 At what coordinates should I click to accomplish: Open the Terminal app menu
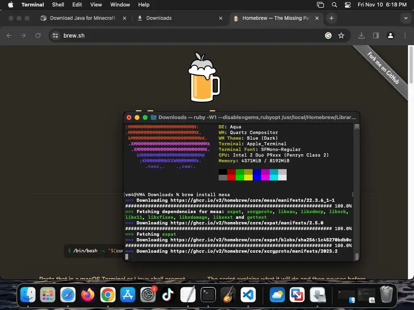[33, 4]
